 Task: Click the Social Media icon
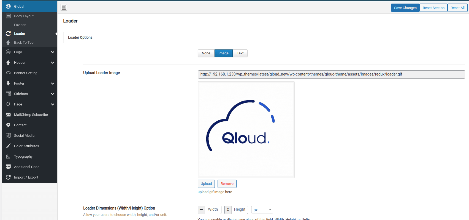[8, 135]
